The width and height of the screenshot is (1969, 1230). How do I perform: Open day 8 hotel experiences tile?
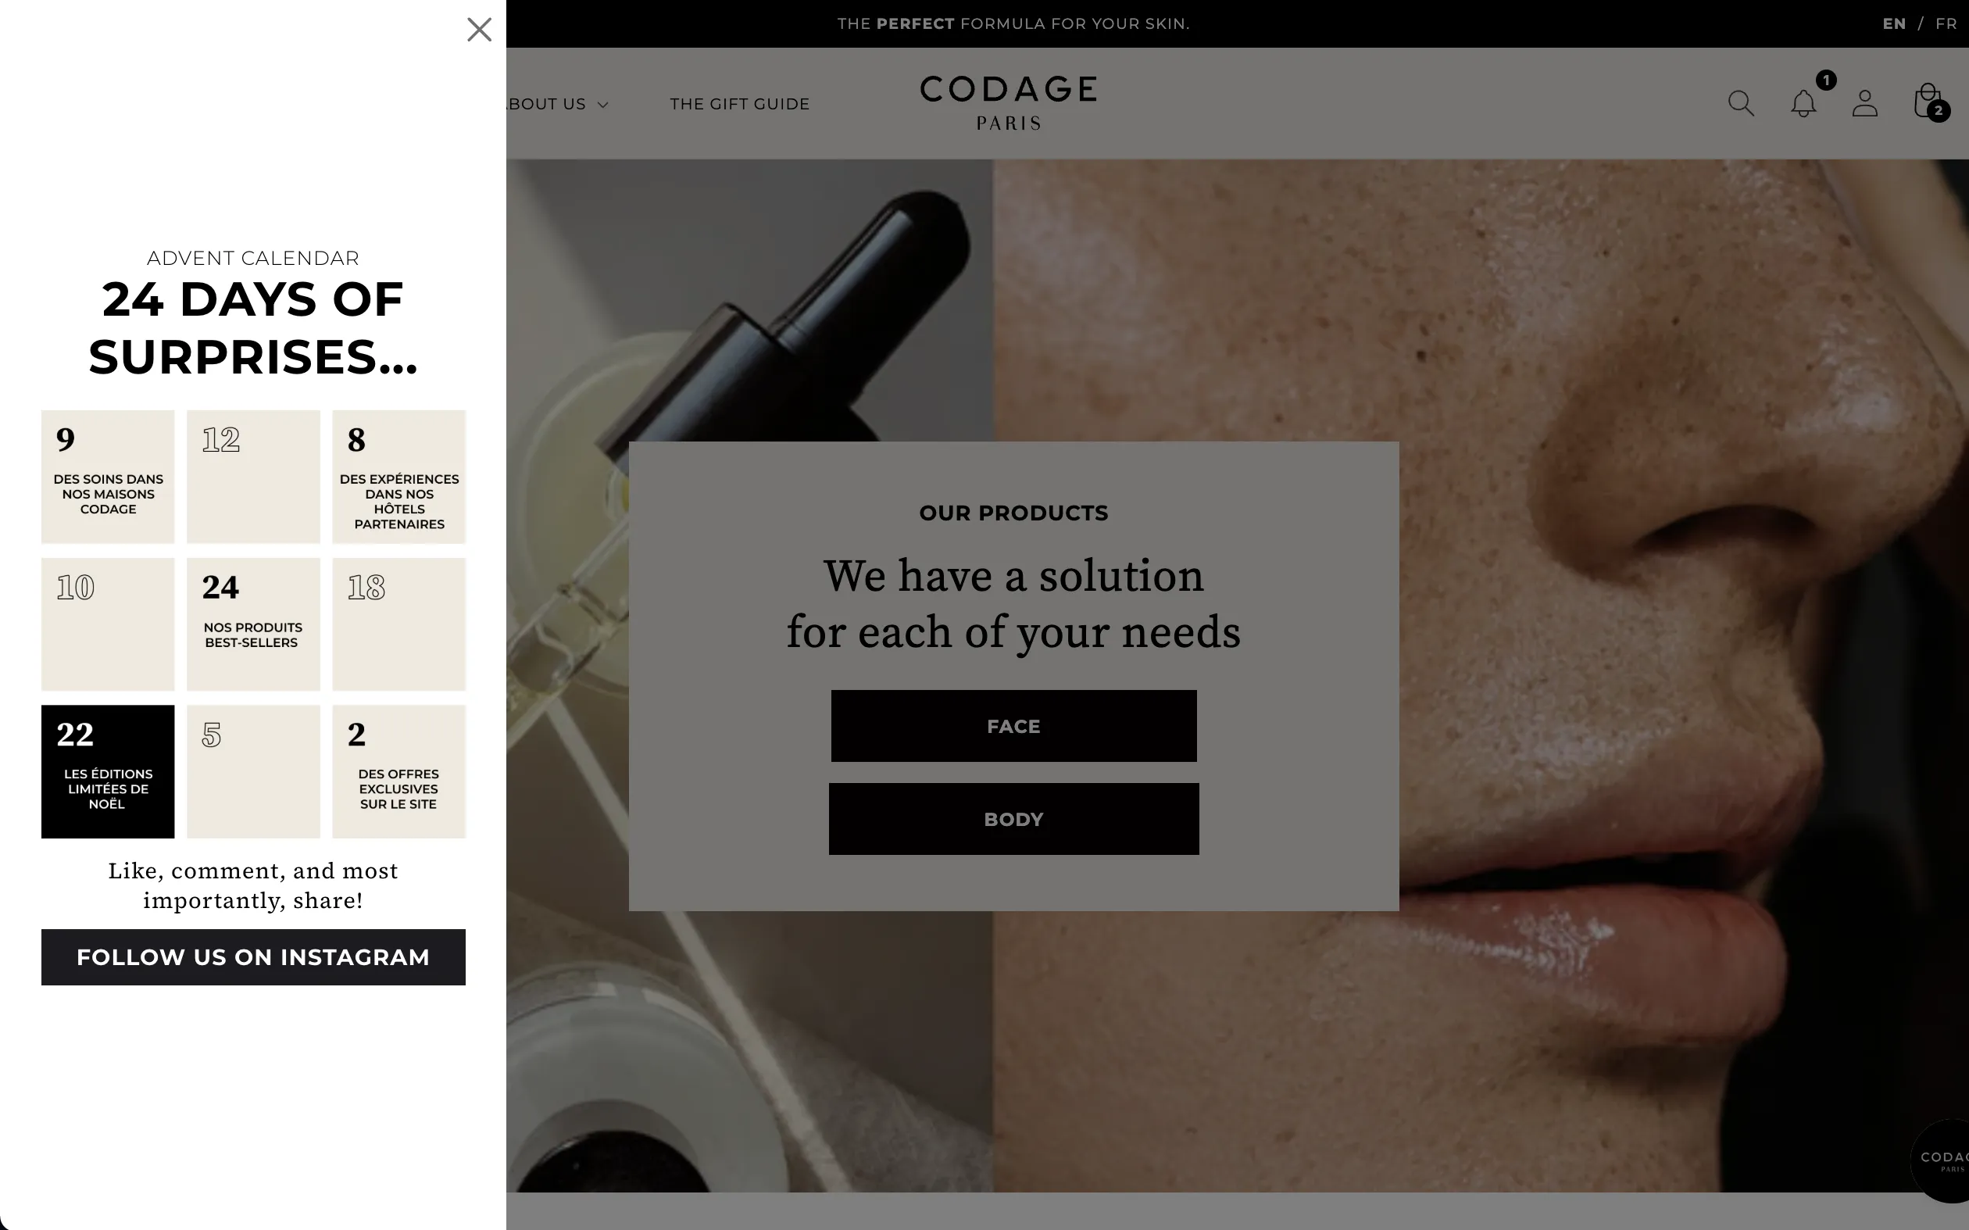(398, 476)
